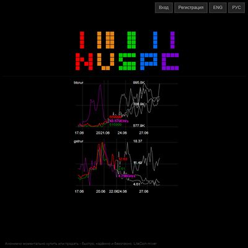Screen dimensions: 248x248
Task: Click the 577.9K axis value
Action: pyautogui.click(x=139, y=126)
